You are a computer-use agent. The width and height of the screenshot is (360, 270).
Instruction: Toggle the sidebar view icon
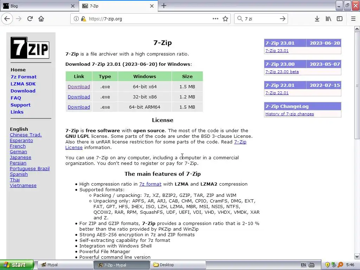[x=340, y=19]
